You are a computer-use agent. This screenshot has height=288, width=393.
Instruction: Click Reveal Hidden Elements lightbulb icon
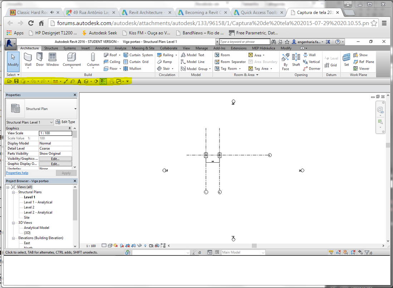(145, 246)
